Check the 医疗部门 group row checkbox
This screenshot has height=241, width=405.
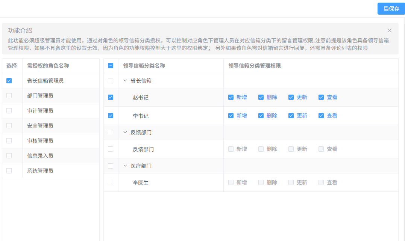[x=111, y=166]
